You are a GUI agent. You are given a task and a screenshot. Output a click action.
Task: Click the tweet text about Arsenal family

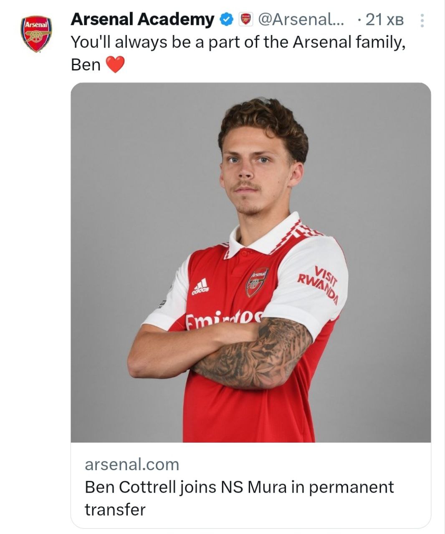(238, 42)
